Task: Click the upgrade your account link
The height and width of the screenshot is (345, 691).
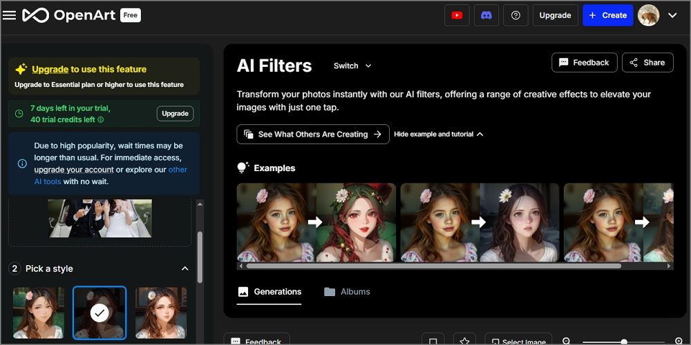Action: coord(74,170)
